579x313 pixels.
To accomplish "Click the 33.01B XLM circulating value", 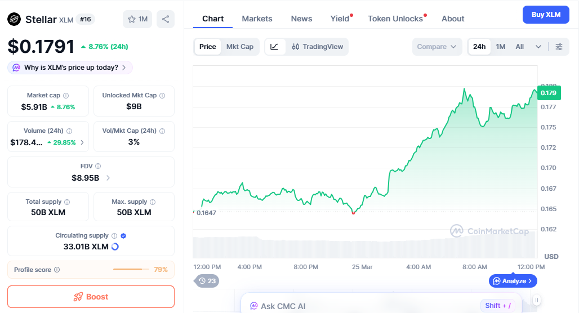I will coord(86,247).
